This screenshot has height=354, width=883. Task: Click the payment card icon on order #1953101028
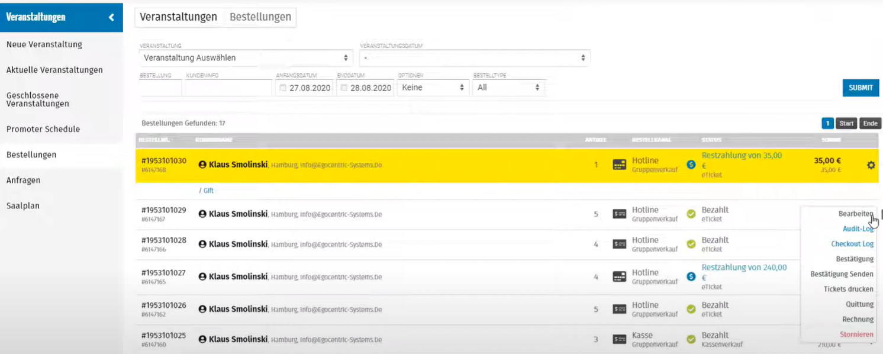coord(619,244)
